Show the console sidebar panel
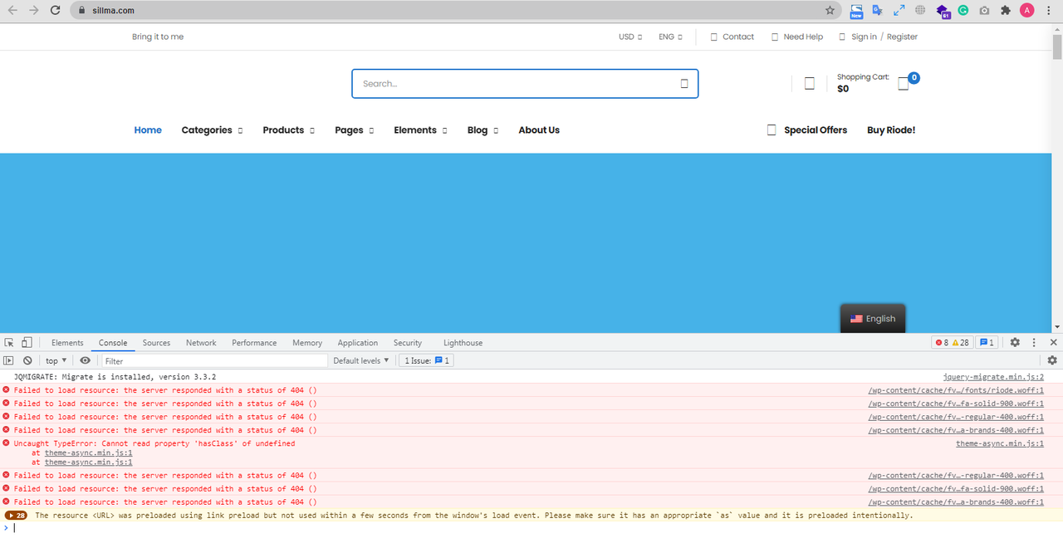 pos(9,360)
